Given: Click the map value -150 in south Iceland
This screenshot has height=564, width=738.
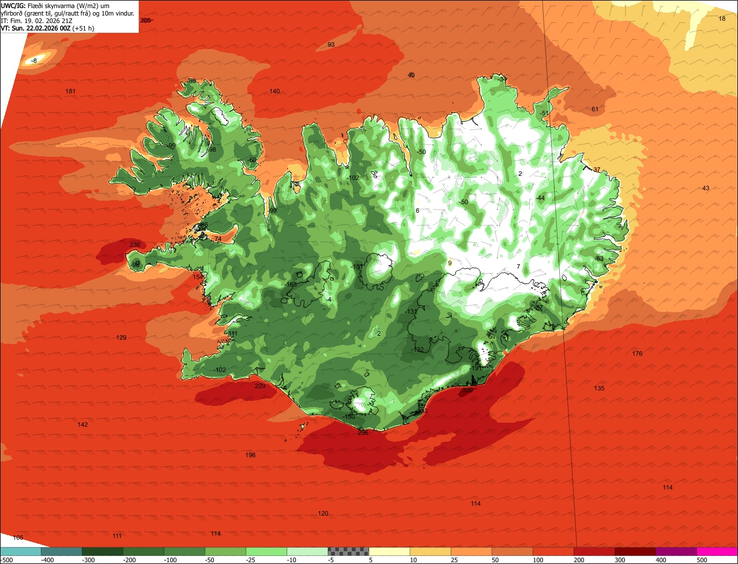Looking at the screenshot, I should (x=349, y=416).
